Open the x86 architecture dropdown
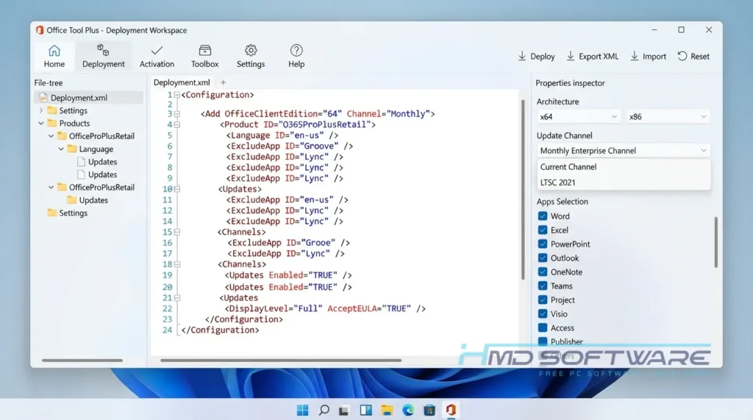Screen dimensions: 753x420 pos(668,117)
